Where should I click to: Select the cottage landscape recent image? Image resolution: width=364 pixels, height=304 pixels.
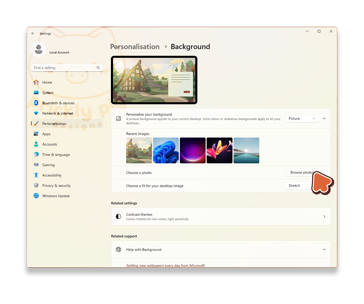point(139,151)
